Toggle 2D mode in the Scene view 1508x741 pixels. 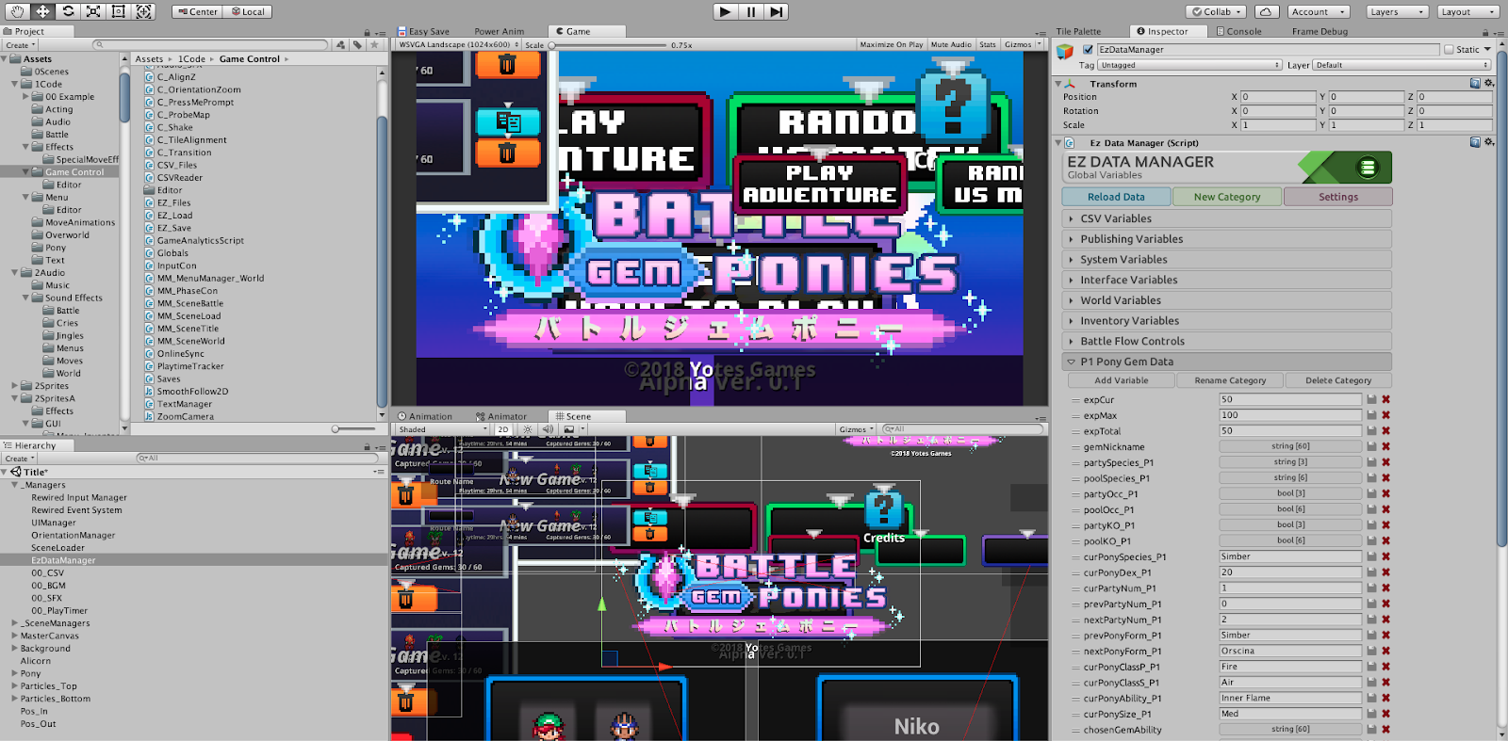coord(503,429)
